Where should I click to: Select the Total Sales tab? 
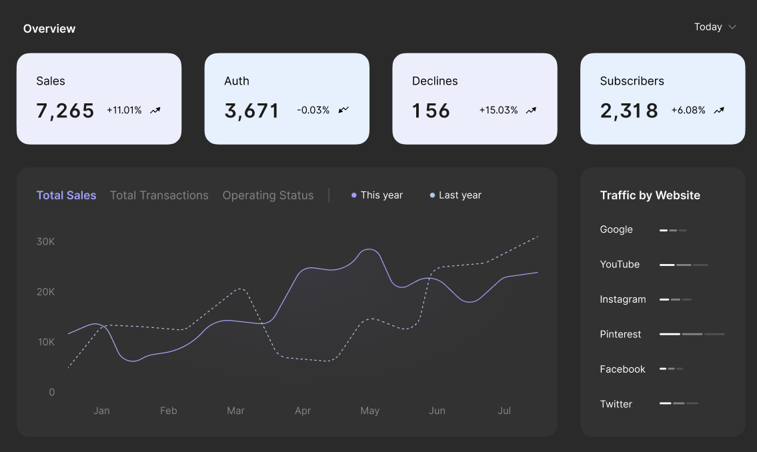tap(66, 195)
